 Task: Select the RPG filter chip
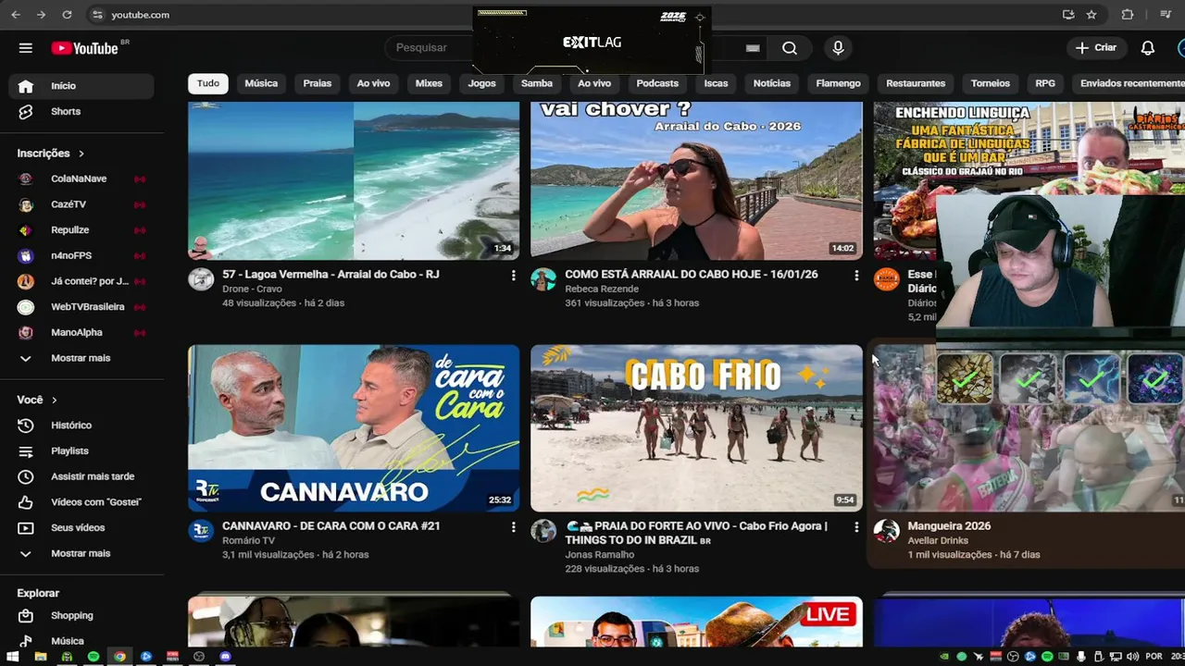[x=1045, y=83]
